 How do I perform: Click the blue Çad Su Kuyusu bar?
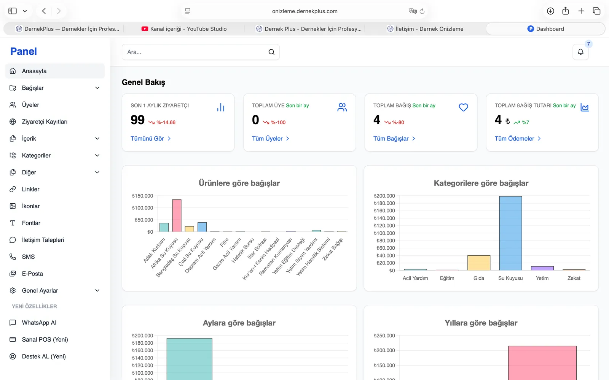[x=202, y=227]
